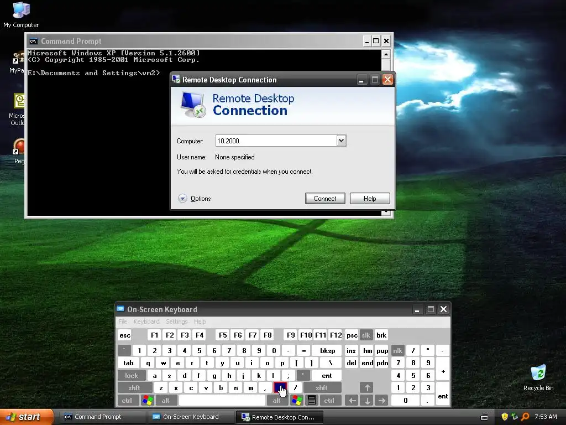Toggle the lock (caps lock) key
The height and width of the screenshot is (425, 566).
click(x=132, y=376)
